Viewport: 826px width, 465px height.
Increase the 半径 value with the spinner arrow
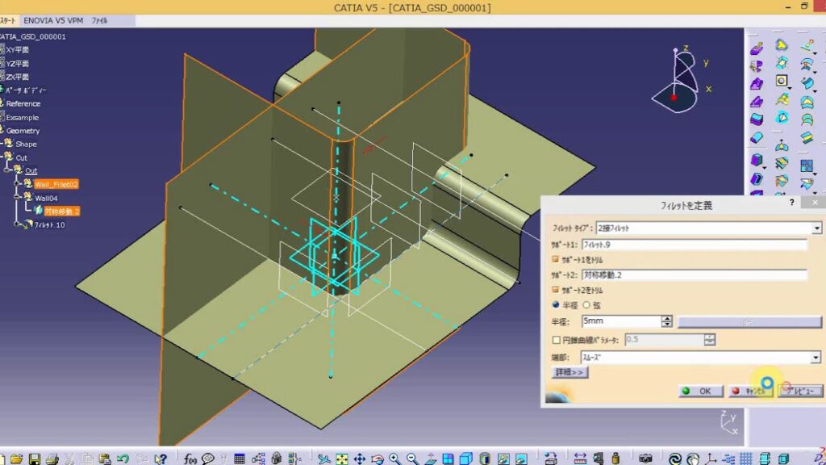click(x=667, y=317)
